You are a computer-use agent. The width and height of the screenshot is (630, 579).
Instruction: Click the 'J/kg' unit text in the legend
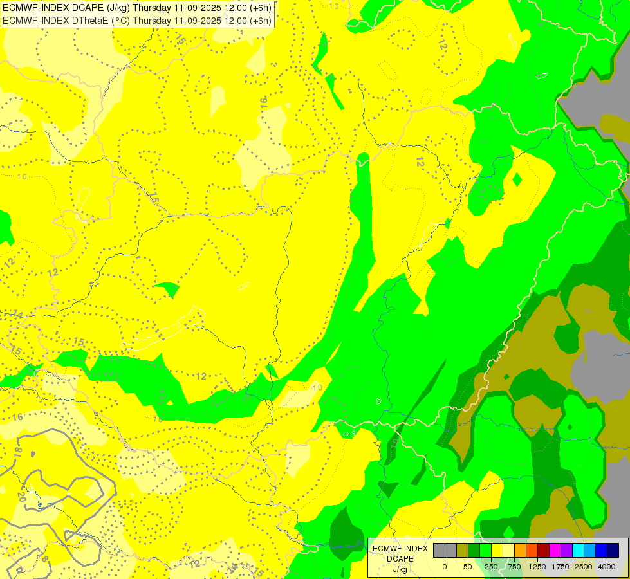point(400,570)
